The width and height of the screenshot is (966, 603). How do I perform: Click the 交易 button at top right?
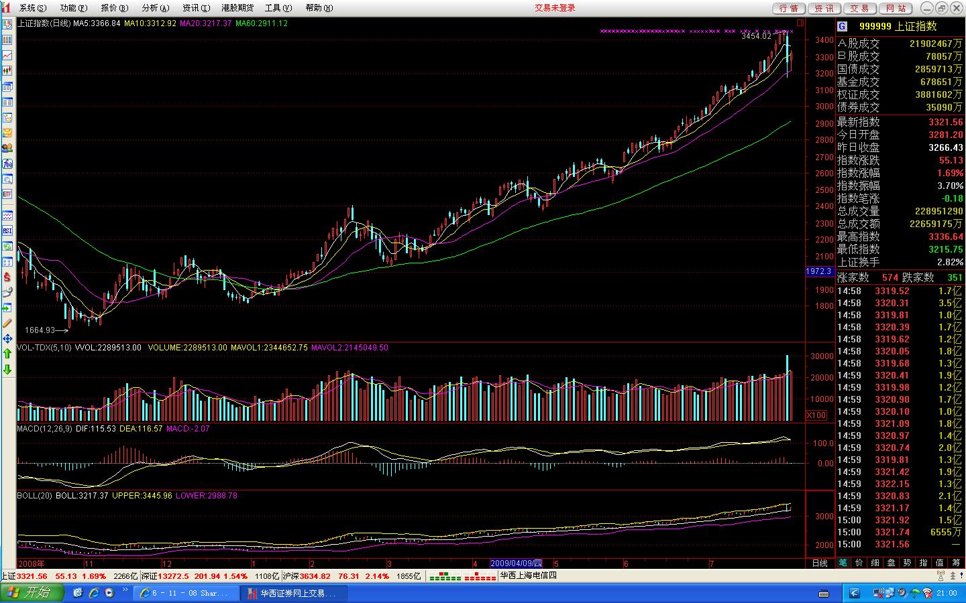pos(860,8)
